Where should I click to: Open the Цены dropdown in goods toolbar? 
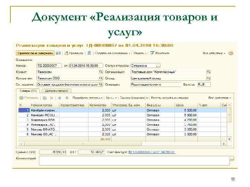tap(111, 98)
